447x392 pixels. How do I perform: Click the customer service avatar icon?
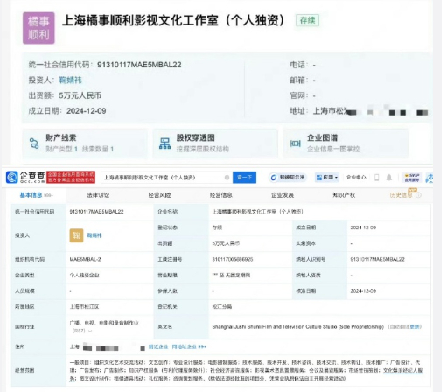click(x=430, y=178)
